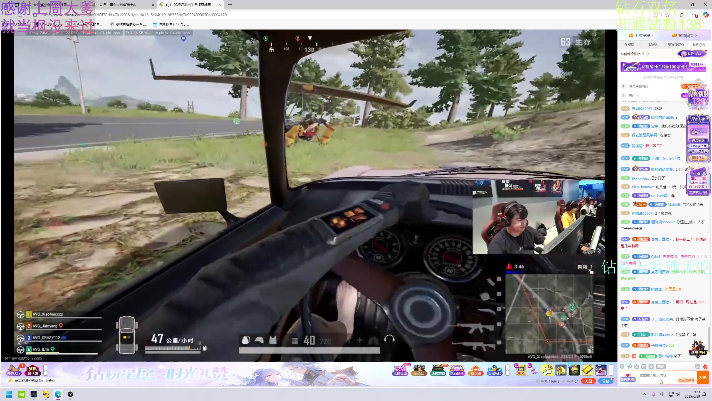Toggle the 梗 meme danmaku option
712x401 pixels.
pos(651,366)
